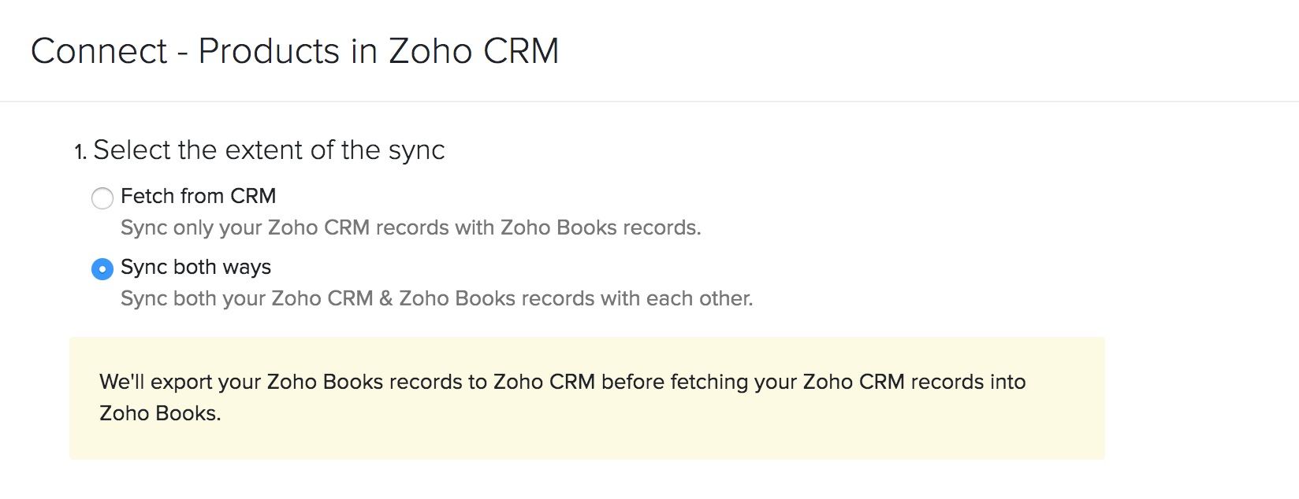
Task: Click the currently selected blue radio button
Action: click(102, 269)
